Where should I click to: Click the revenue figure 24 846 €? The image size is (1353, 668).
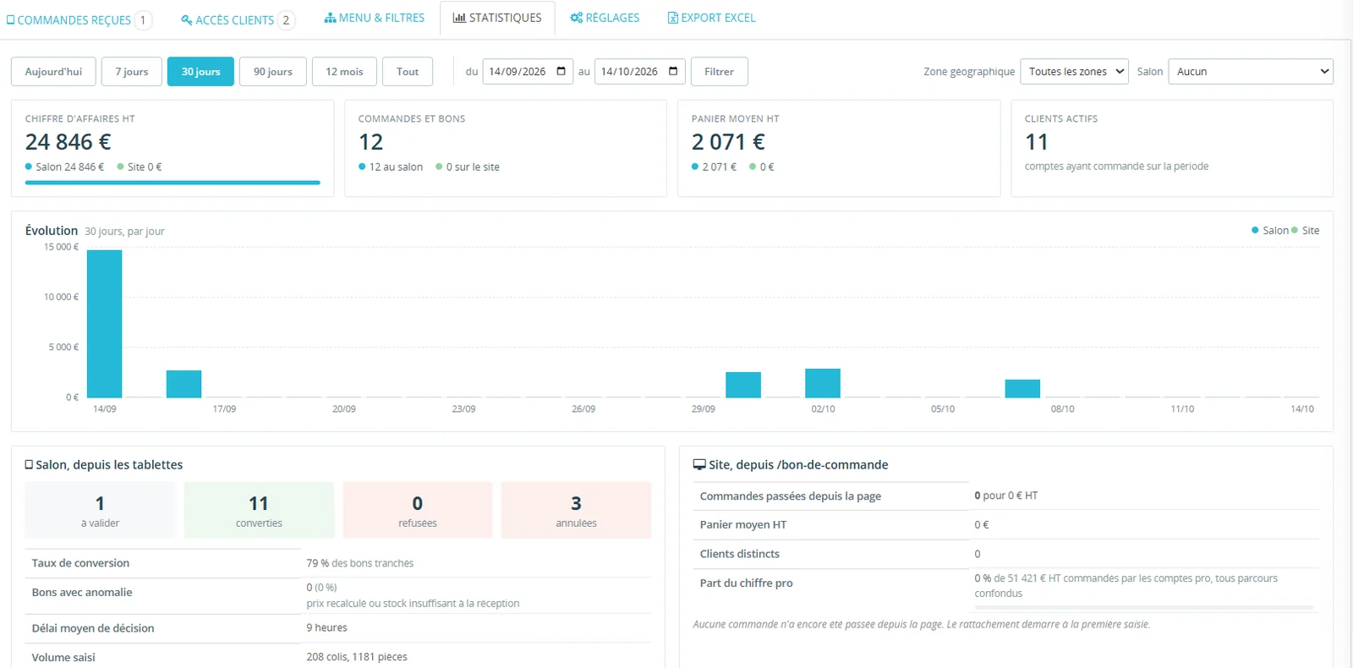[x=68, y=142]
